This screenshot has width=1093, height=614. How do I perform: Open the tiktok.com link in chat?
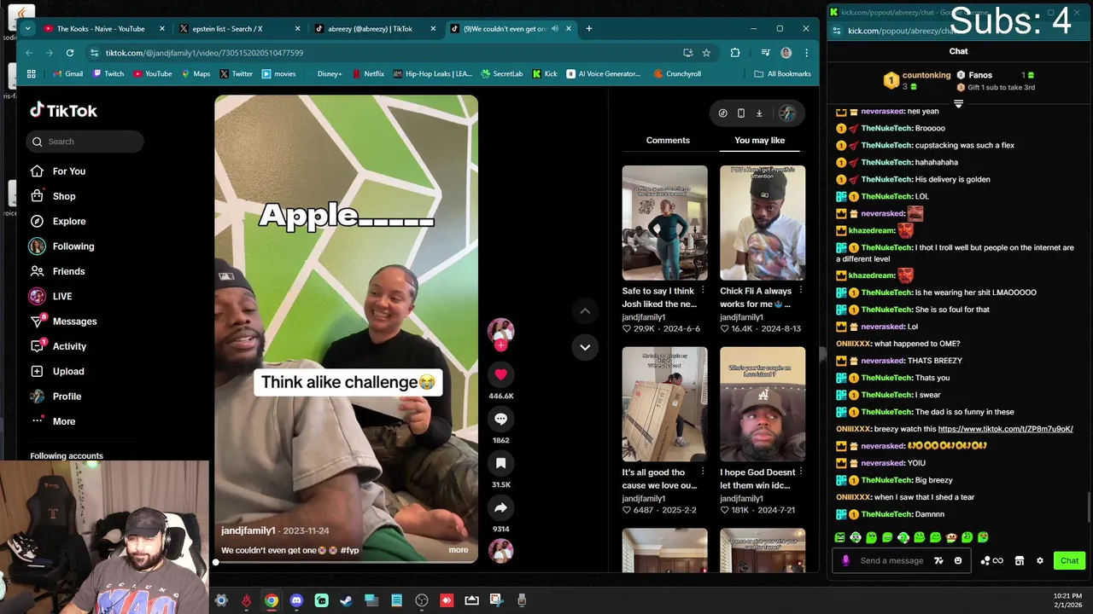click(1005, 429)
